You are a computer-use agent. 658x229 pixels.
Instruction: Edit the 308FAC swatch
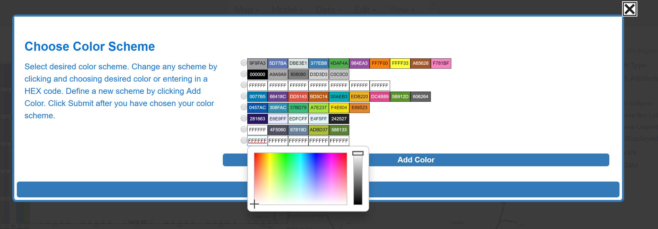(x=278, y=108)
